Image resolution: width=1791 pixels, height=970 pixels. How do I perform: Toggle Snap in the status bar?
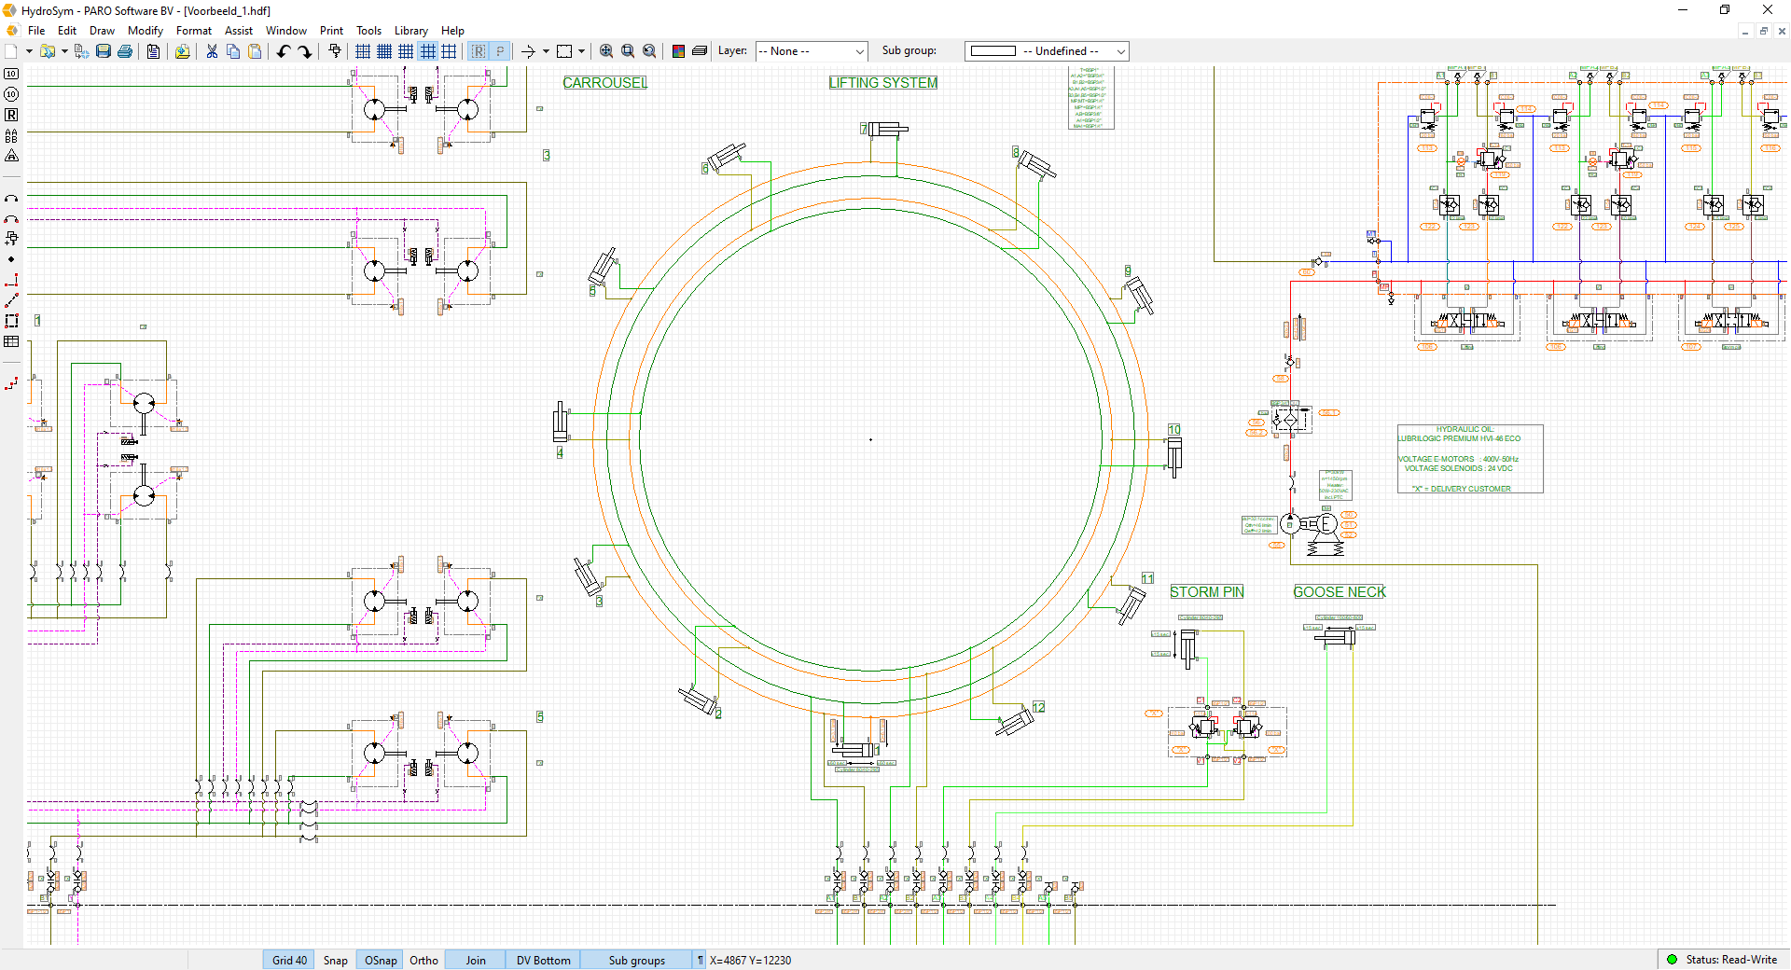[335, 960]
